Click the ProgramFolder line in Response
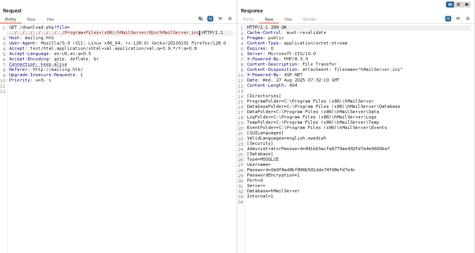The image size is (475, 253). [310, 101]
